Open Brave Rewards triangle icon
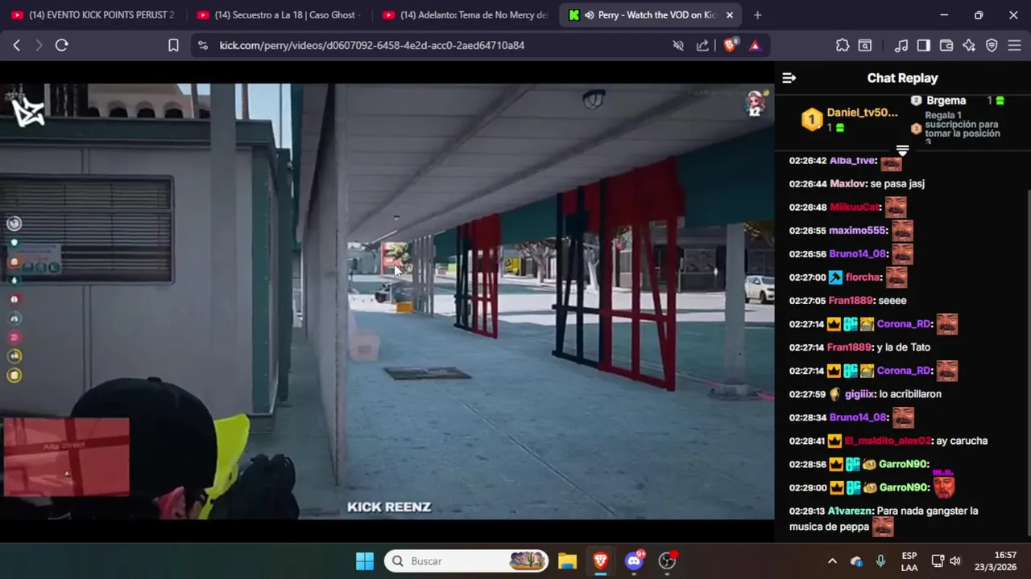 click(755, 46)
